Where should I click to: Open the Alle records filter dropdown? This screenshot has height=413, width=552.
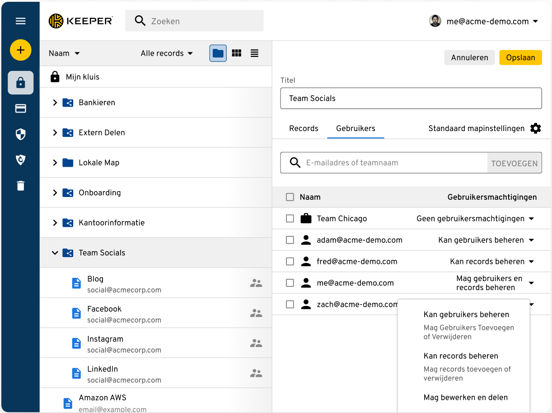(167, 53)
